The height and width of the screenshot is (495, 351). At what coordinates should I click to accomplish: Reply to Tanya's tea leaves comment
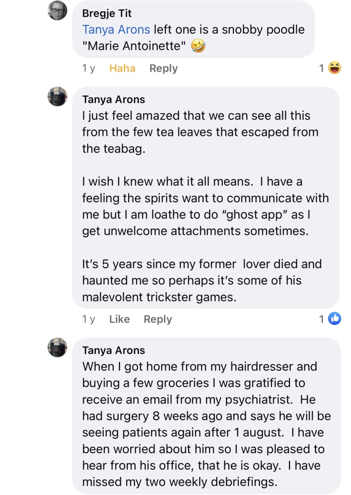pyautogui.click(x=157, y=319)
